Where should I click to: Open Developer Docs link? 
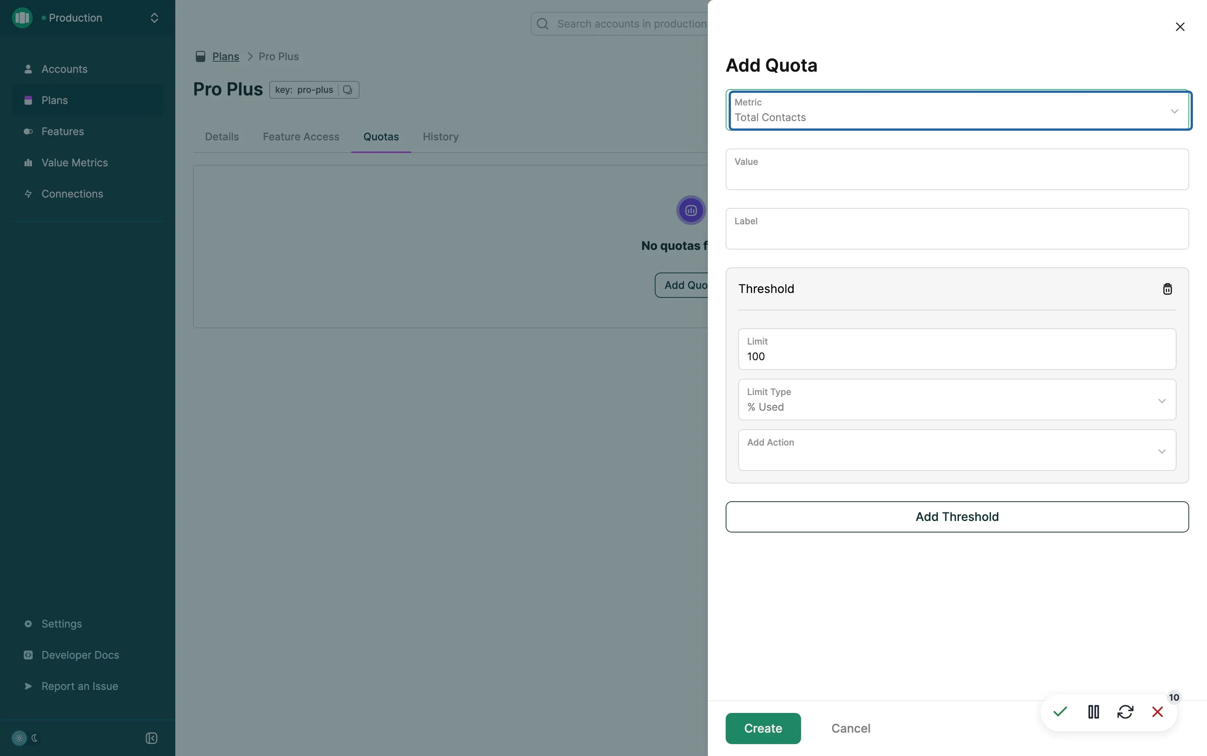tap(88, 655)
